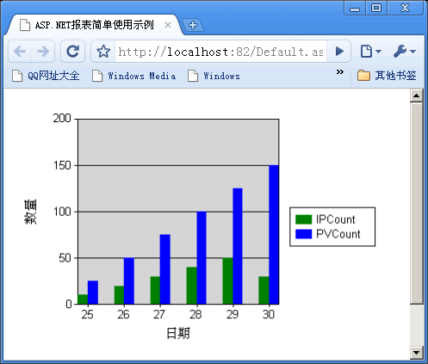Click the blue PVCount bar for day 29

[x=238, y=246]
